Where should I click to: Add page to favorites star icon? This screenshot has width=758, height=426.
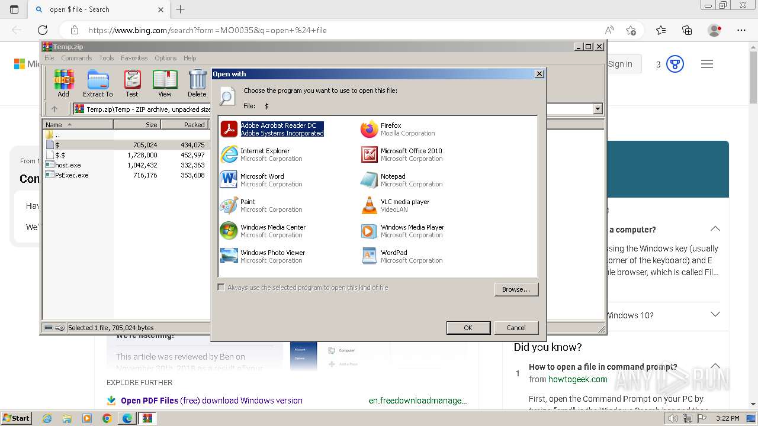point(631,30)
